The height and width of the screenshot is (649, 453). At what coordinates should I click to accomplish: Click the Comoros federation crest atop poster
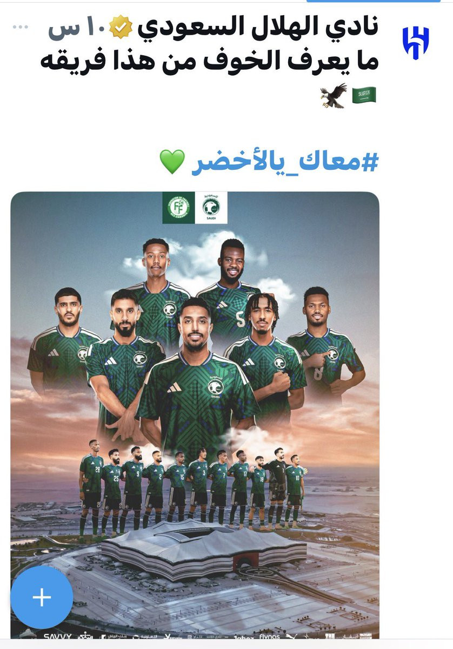tap(178, 207)
